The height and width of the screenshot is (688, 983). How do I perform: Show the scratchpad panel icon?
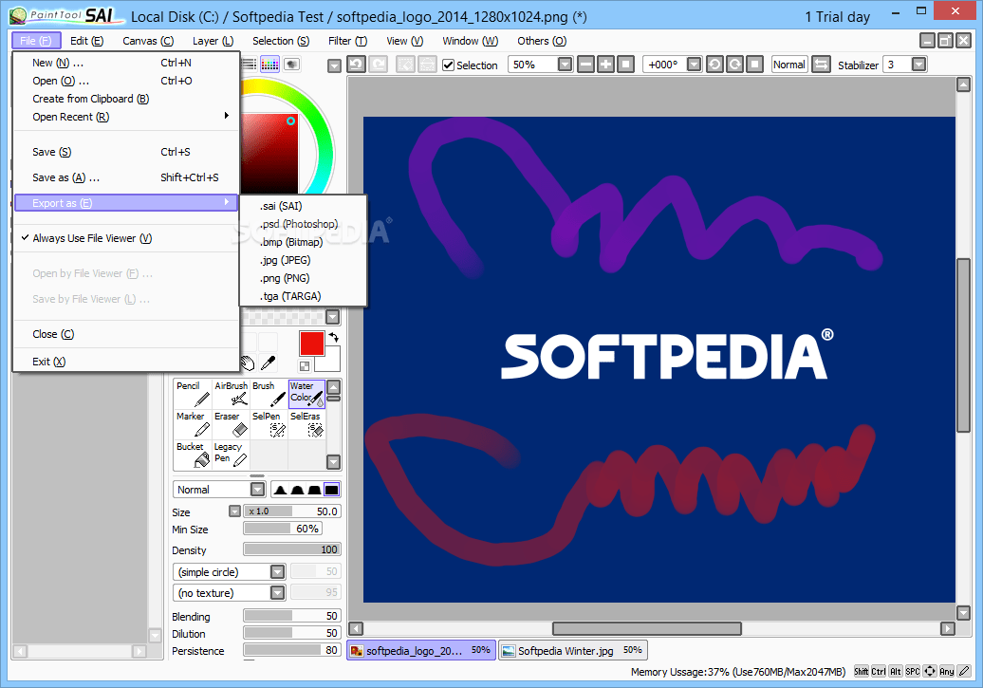[x=291, y=64]
